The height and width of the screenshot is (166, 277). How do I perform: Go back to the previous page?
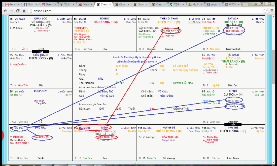click(x=5, y=11)
